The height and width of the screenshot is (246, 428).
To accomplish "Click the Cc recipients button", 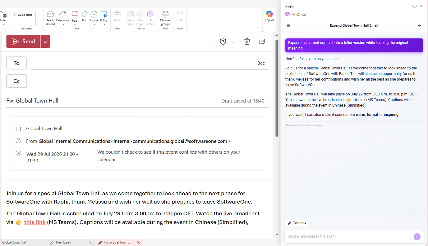I will (16, 81).
